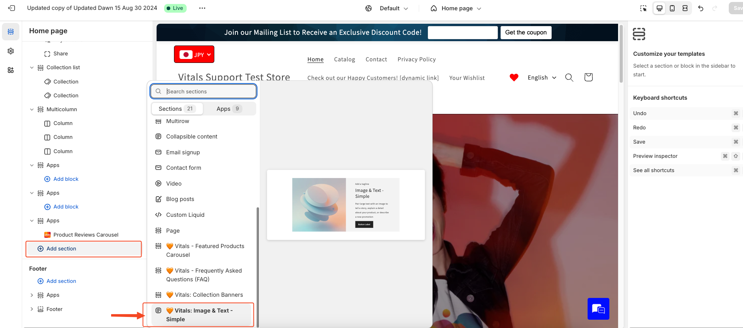The image size is (743, 328).
Task: Expand the Apps section under Footer
Action: pyautogui.click(x=32, y=295)
